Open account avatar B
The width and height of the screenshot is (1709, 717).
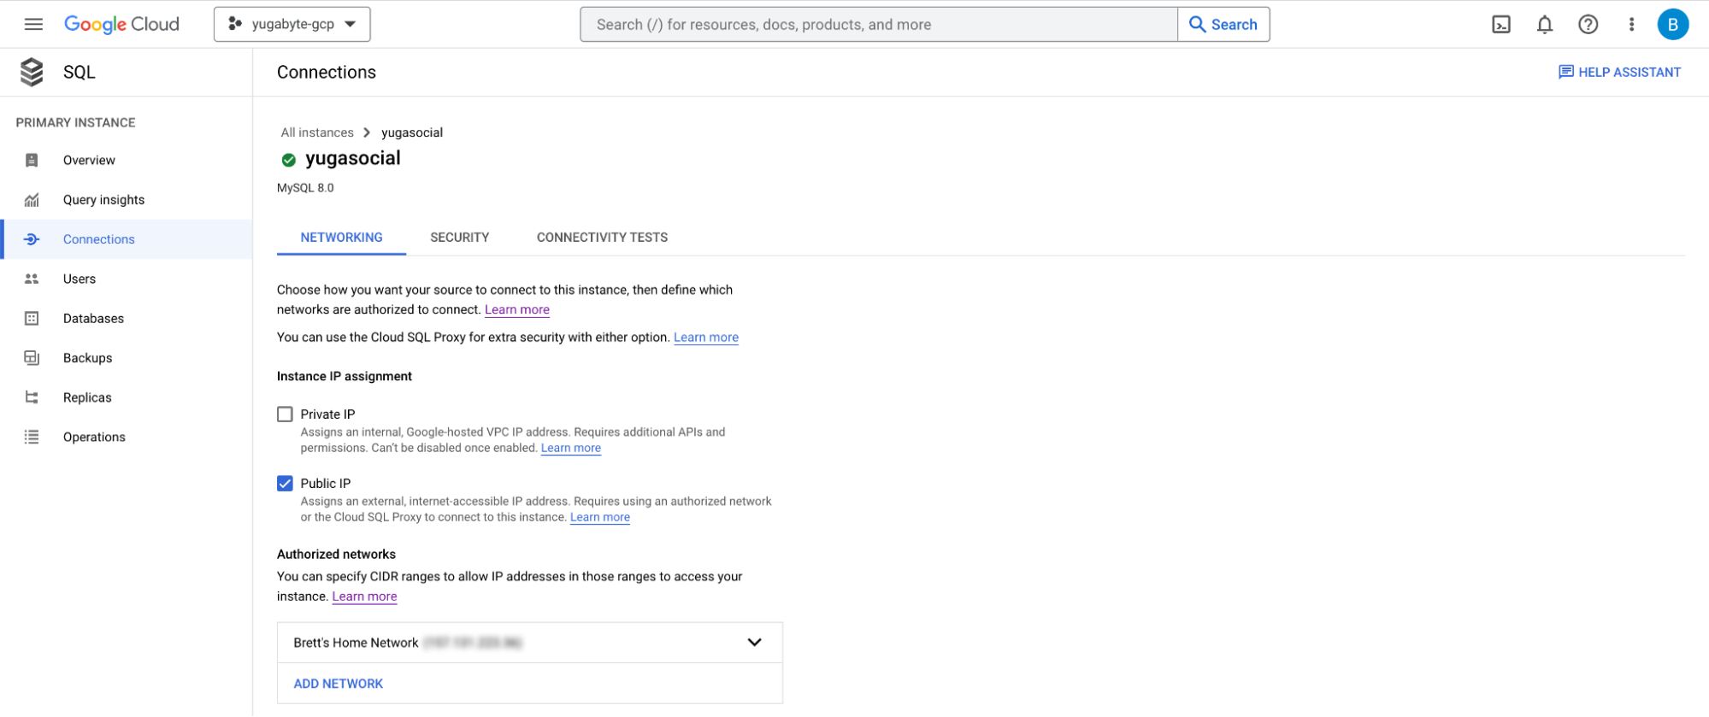pos(1673,24)
